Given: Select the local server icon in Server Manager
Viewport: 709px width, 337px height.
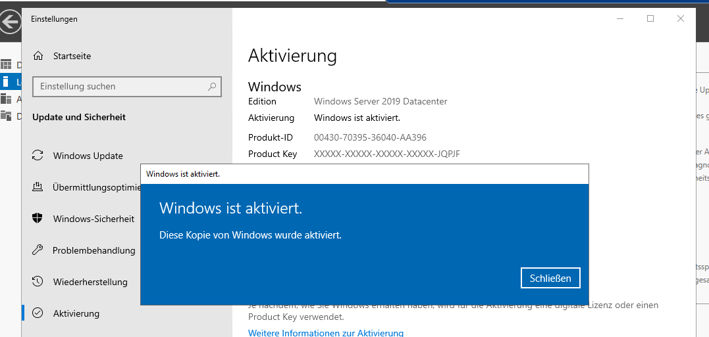Looking at the screenshot, I should pos(6,82).
